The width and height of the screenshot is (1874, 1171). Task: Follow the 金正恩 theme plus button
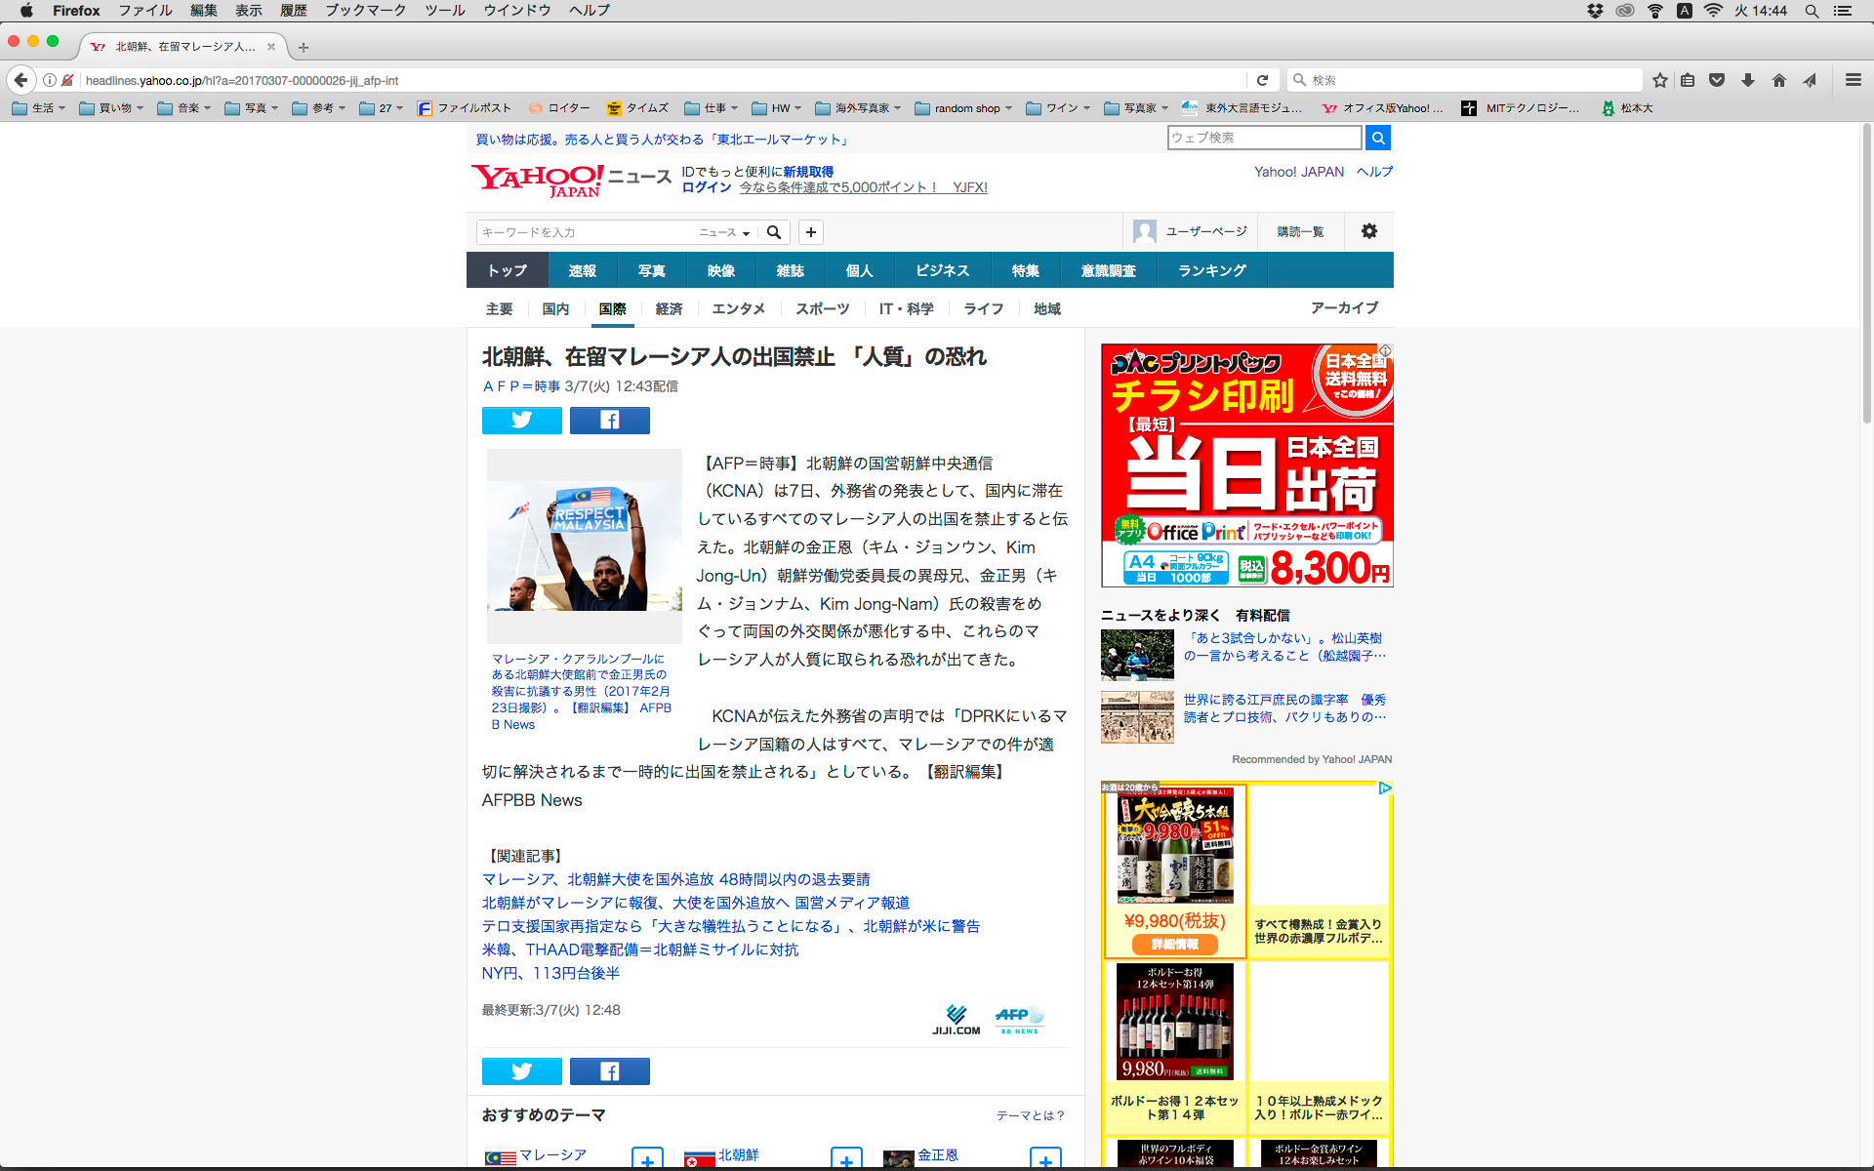click(x=1045, y=1159)
